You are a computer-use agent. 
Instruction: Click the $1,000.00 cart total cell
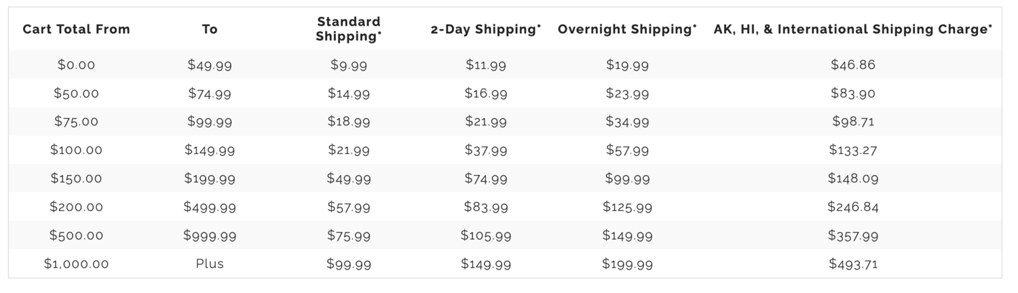point(76,264)
